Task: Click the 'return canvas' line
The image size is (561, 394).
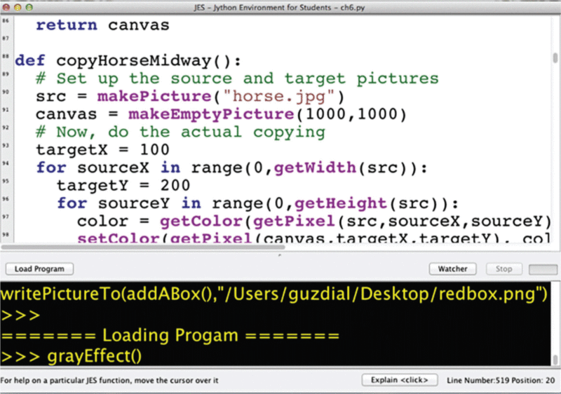Action: 102,25
